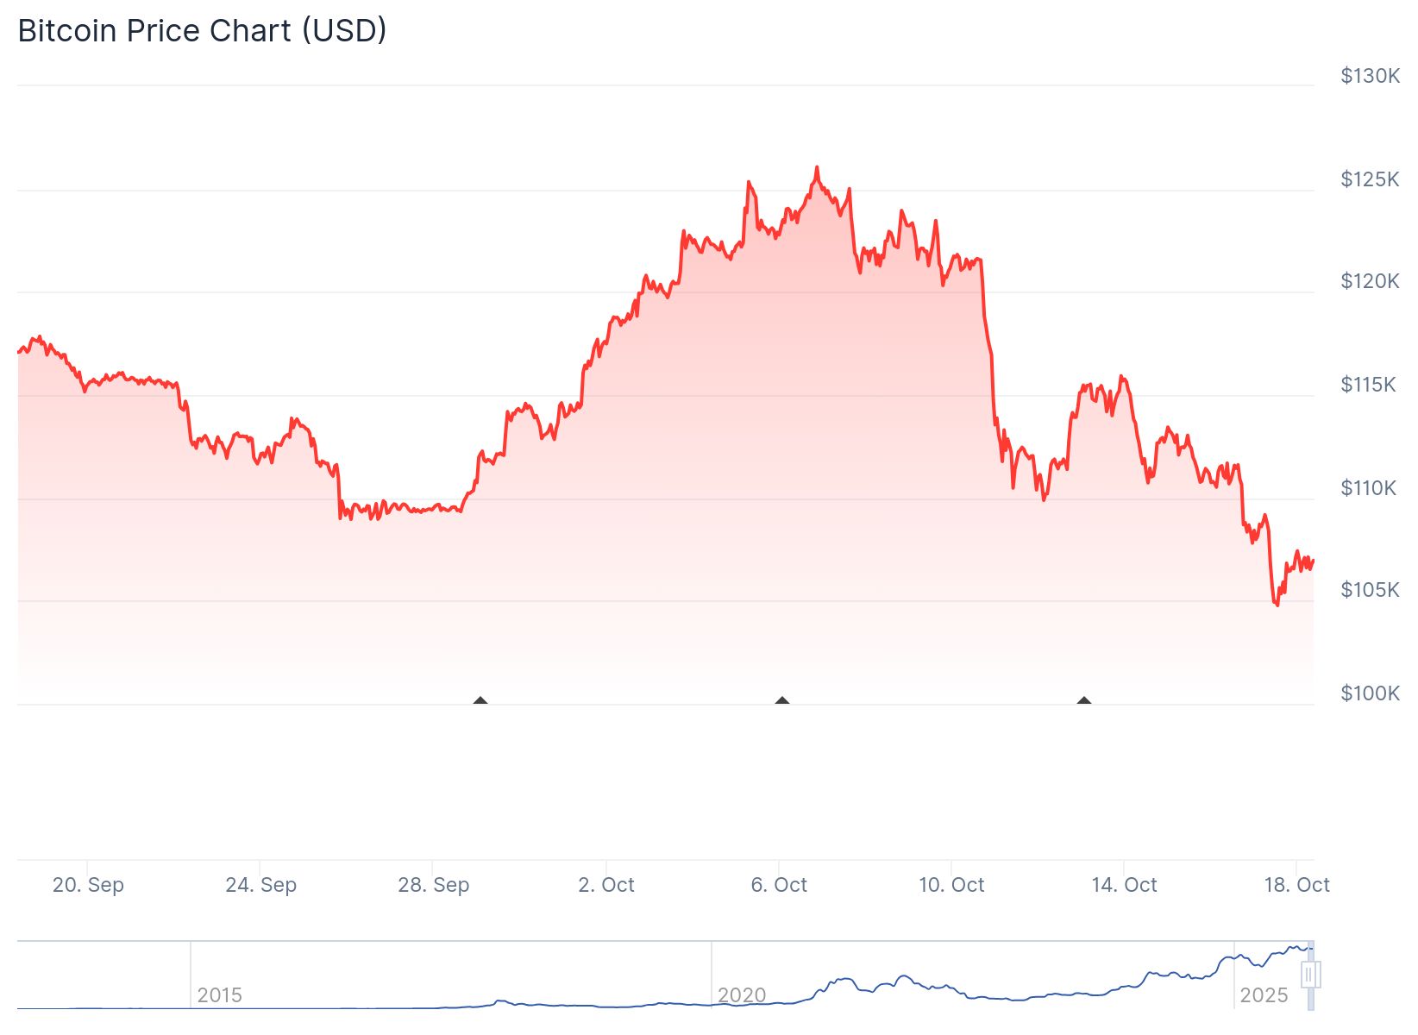Click the leftmost diamond event marker
Screen dimensions: 1418x1035
(480, 701)
